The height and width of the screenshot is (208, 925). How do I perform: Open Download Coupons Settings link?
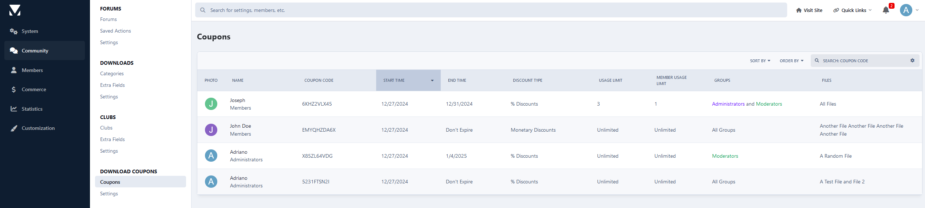click(x=109, y=194)
